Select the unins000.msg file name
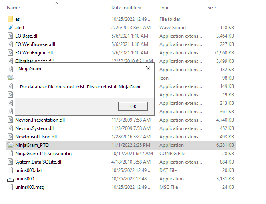Image resolution: width=266 pixels, height=204 pixels. (30, 187)
